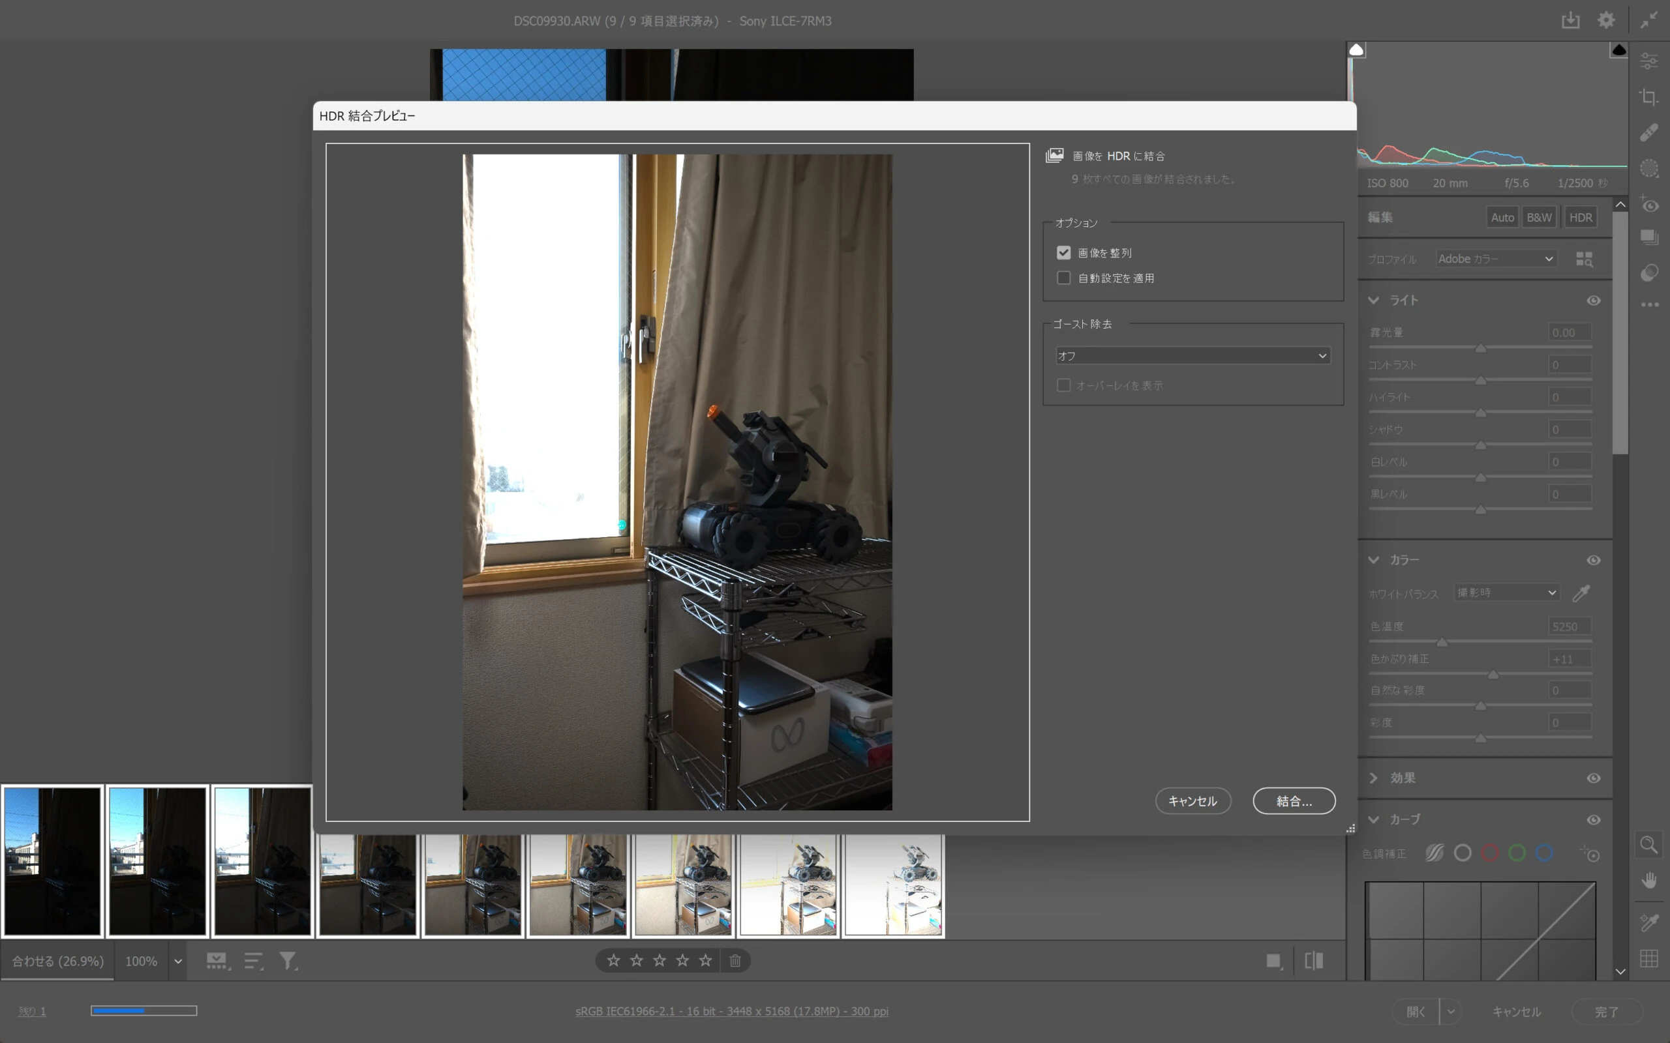Viewport: 1670px width, 1043px height.
Task: Click the キャンセル button in HDR dialog
Action: click(1192, 801)
